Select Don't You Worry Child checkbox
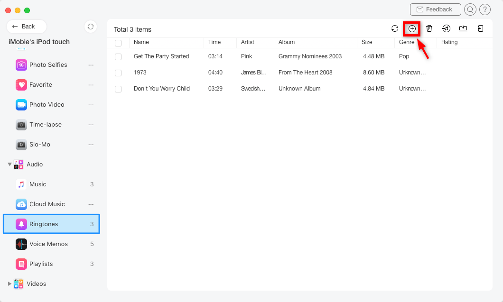 tap(118, 89)
